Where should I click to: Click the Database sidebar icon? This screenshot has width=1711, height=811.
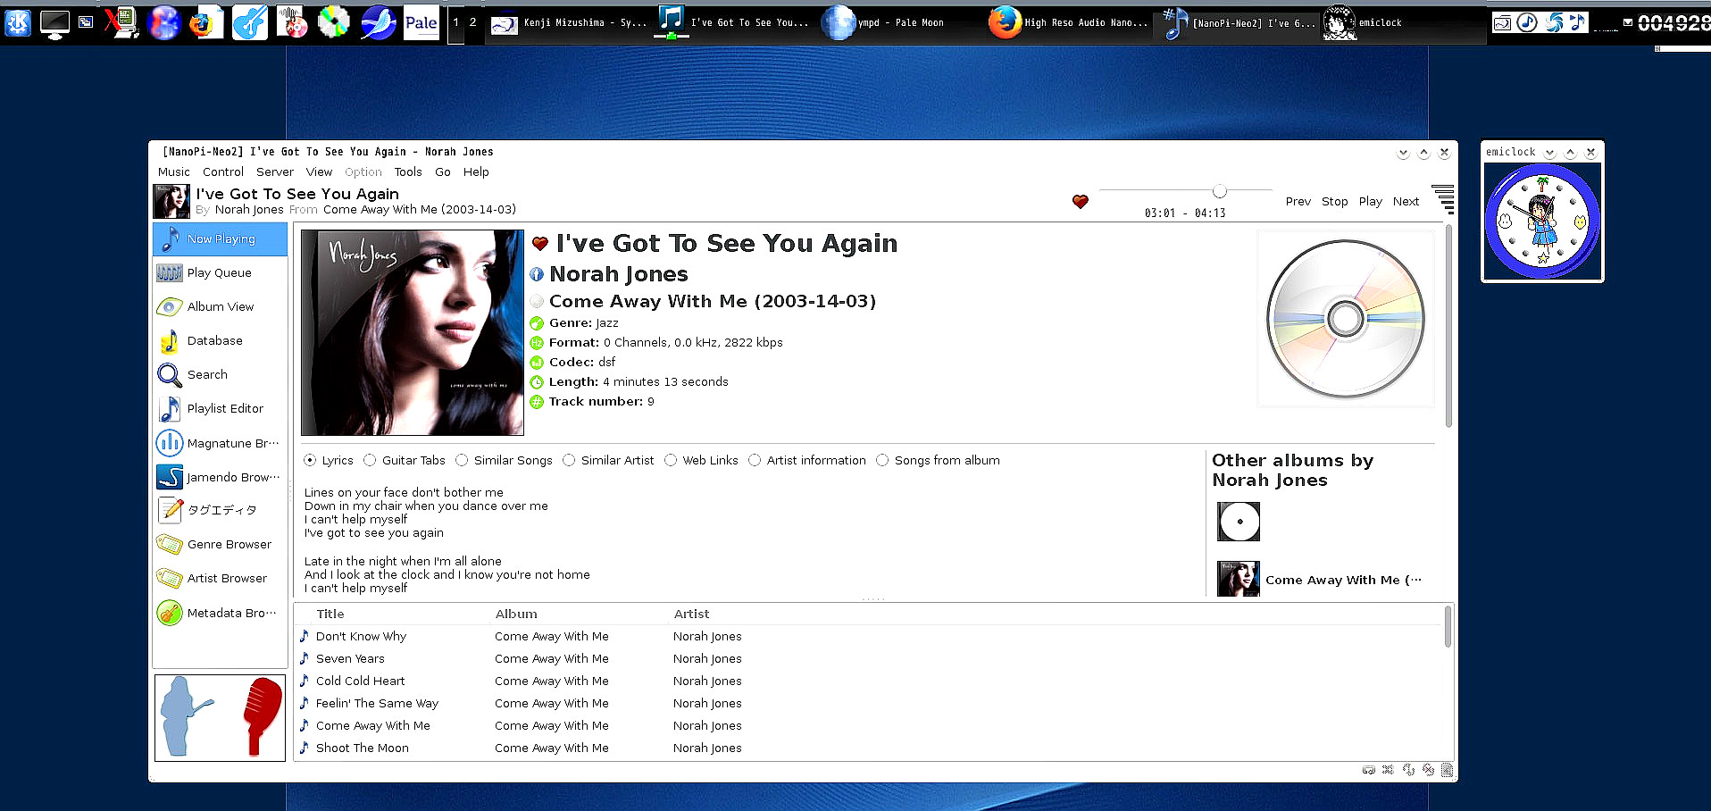[170, 341]
